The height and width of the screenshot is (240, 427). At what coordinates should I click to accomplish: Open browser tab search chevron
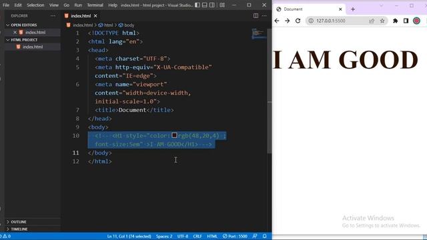[x=381, y=5]
